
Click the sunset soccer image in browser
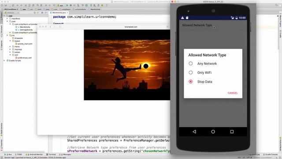click(127, 65)
